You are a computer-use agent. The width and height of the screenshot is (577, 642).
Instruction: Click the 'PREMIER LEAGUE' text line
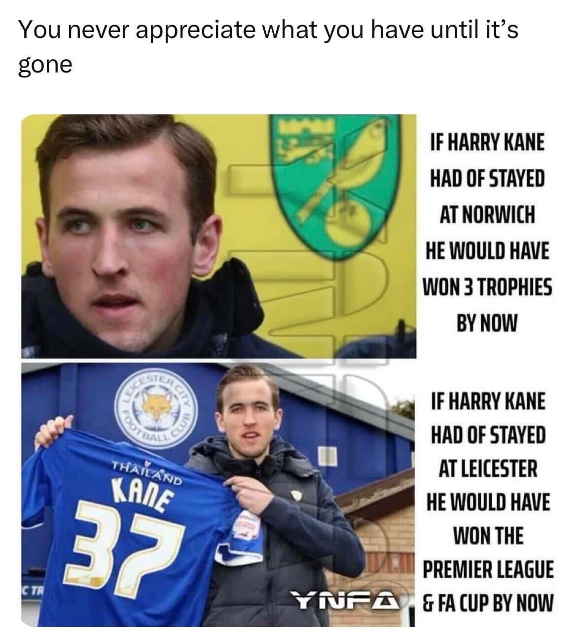tap(488, 569)
